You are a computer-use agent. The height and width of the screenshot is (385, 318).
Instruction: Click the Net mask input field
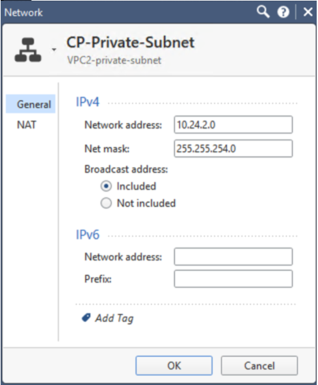[x=233, y=148]
